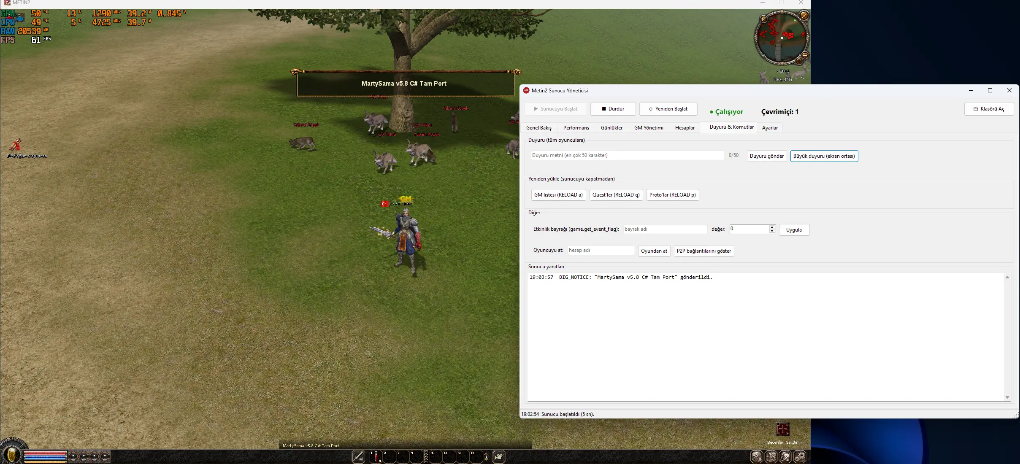Open the character window icon in game bar

point(757,456)
